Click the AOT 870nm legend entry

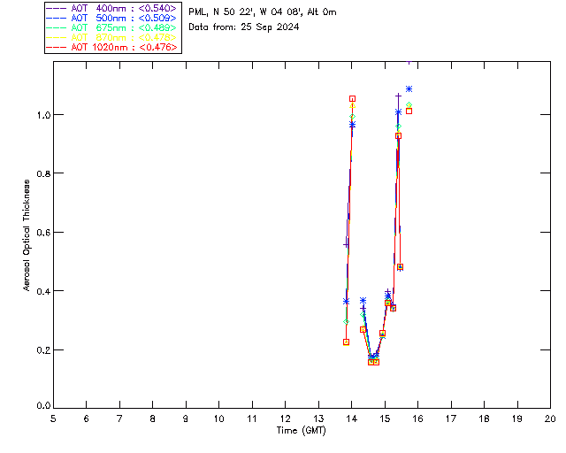[x=112, y=37]
